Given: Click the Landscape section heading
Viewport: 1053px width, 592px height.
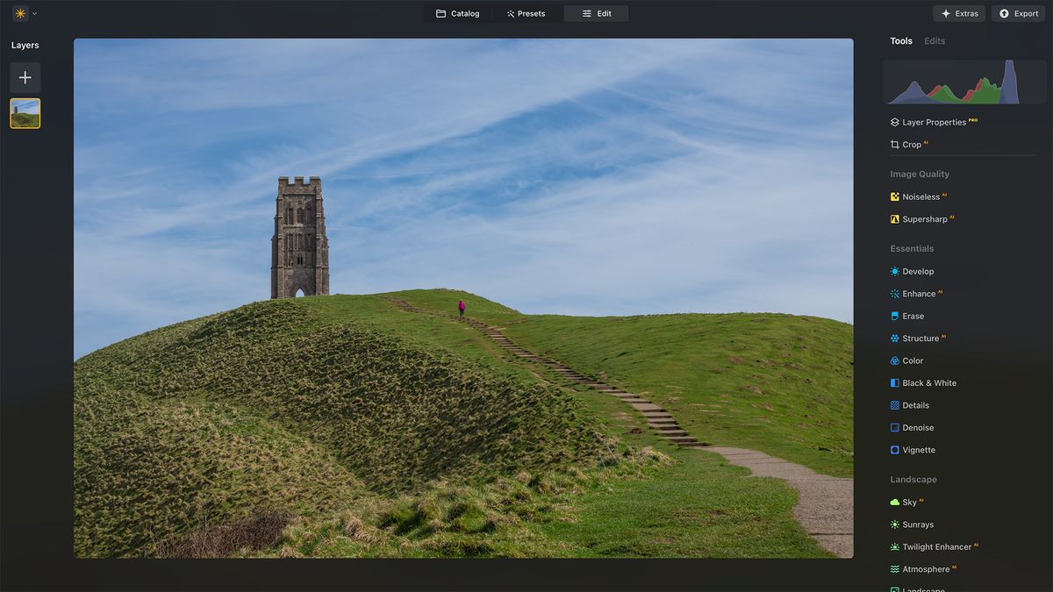Looking at the screenshot, I should pyautogui.click(x=913, y=480).
